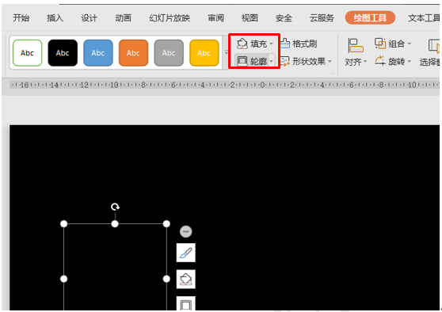Image resolution: width=442 pixels, height=312 pixels.
Task: Apply the yellow Abc shape style
Action: (204, 53)
